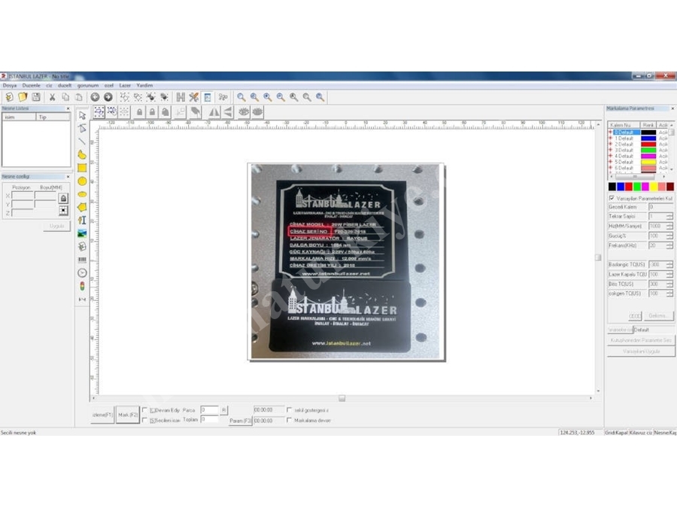The image size is (677, 508).
Task: Click the redo right arrow icon
Action: pyautogui.click(x=108, y=97)
